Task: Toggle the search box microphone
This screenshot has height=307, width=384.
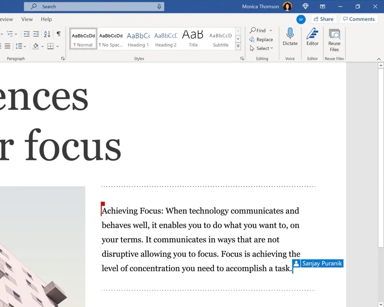Action: (x=158, y=6)
